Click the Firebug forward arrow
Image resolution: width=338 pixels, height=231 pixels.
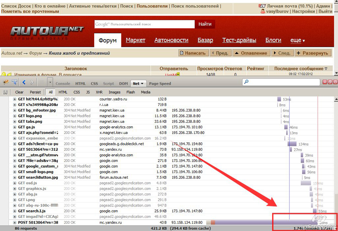pyautogui.click(x=32, y=82)
